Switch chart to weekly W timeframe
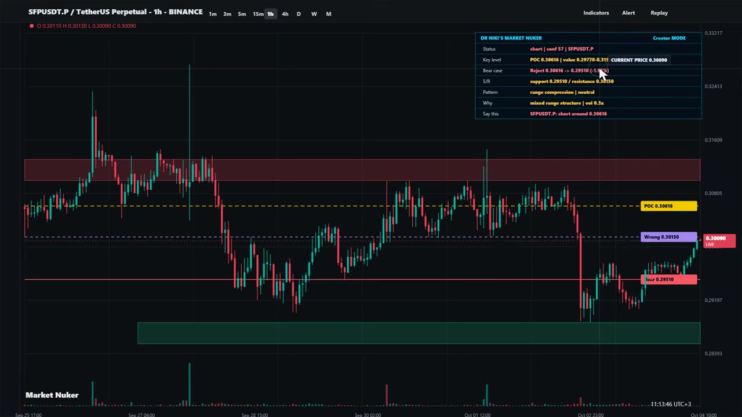The image size is (742, 417). coord(314,14)
